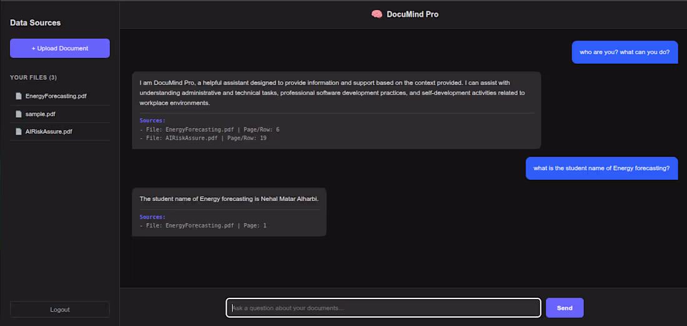Open EnergyForecasting.pdf in the files list
This screenshot has width=687, height=326.
tap(59, 96)
